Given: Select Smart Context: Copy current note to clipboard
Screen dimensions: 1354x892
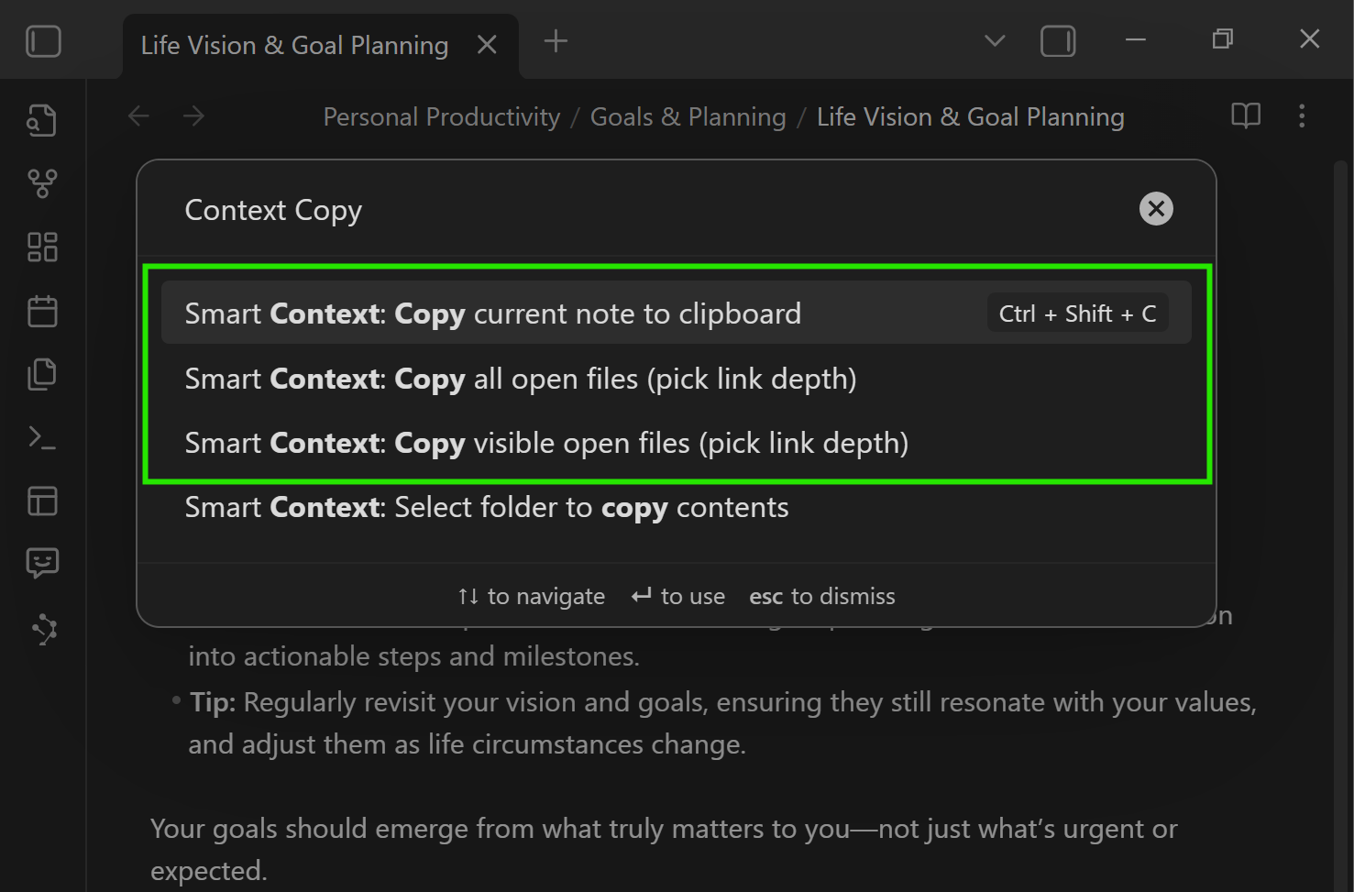Looking at the screenshot, I should [x=492, y=313].
